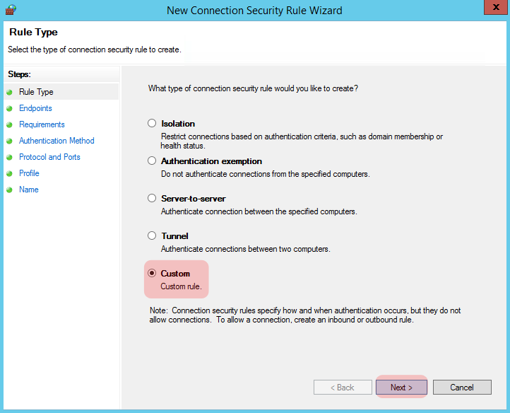The height and width of the screenshot is (413, 510).
Task: Click the green bullet beside Authentication Method
Action: point(9,141)
